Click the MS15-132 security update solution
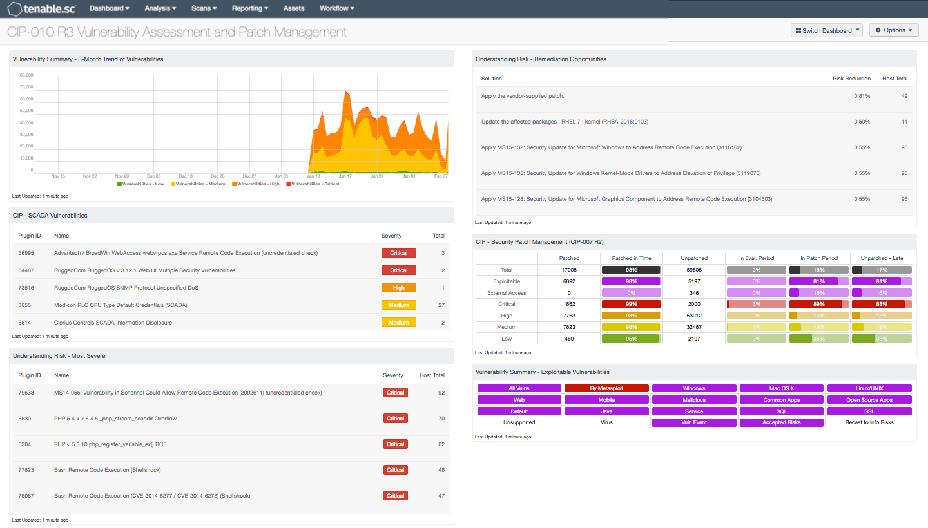The image size is (928, 528). point(612,147)
